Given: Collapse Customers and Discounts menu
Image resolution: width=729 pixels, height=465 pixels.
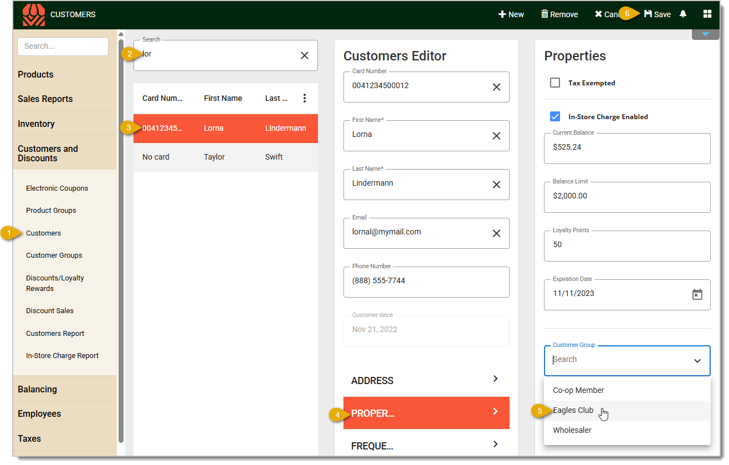Looking at the screenshot, I should click(x=64, y=153).
